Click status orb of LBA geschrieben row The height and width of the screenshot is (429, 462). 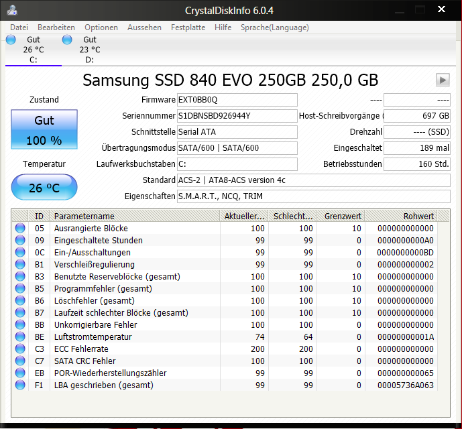20,385
